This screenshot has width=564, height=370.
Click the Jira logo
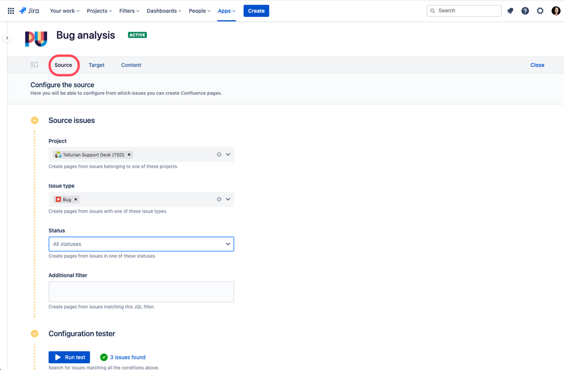(28, 10)
